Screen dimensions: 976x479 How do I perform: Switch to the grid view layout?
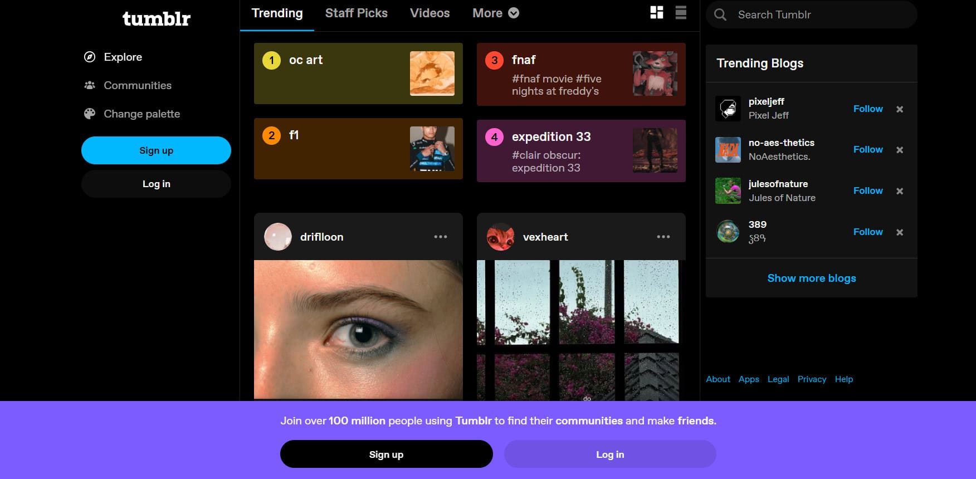(657, 13)
